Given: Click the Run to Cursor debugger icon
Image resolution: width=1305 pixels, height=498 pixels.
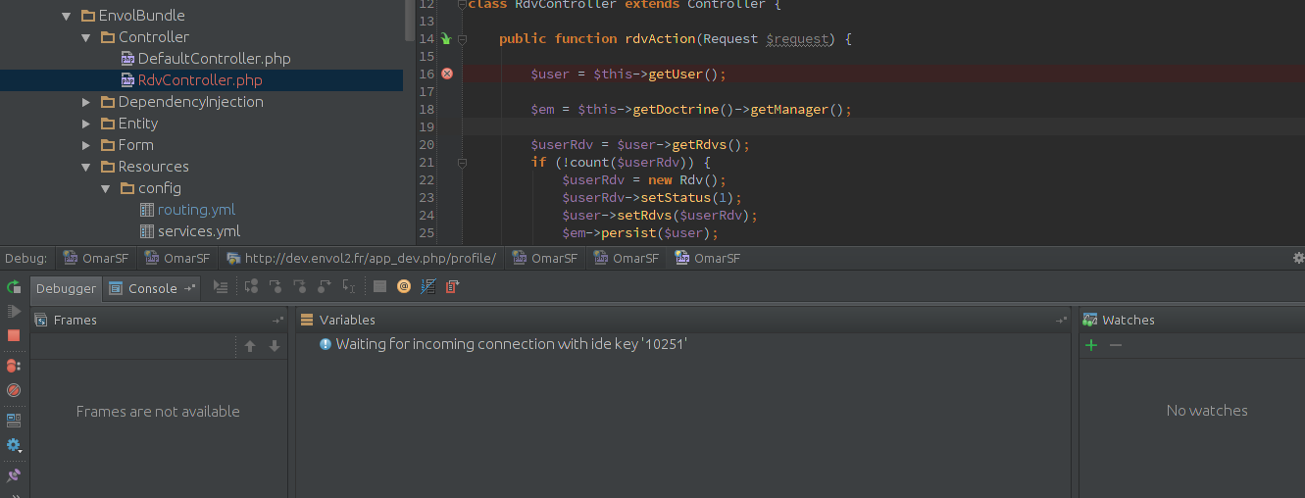Looking at the screenshot, I should pos(349,286).
